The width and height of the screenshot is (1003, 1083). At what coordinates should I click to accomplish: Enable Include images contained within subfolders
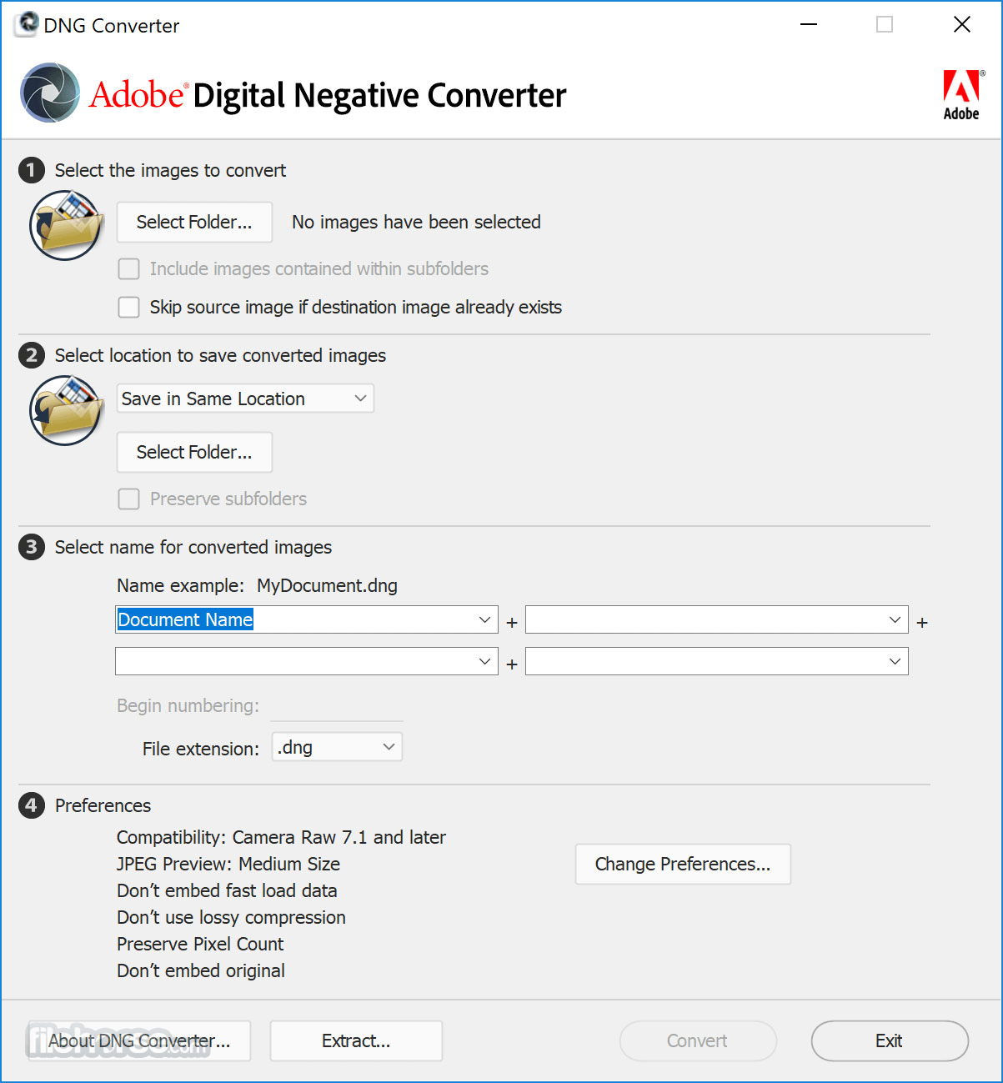[x=128, y=268]
